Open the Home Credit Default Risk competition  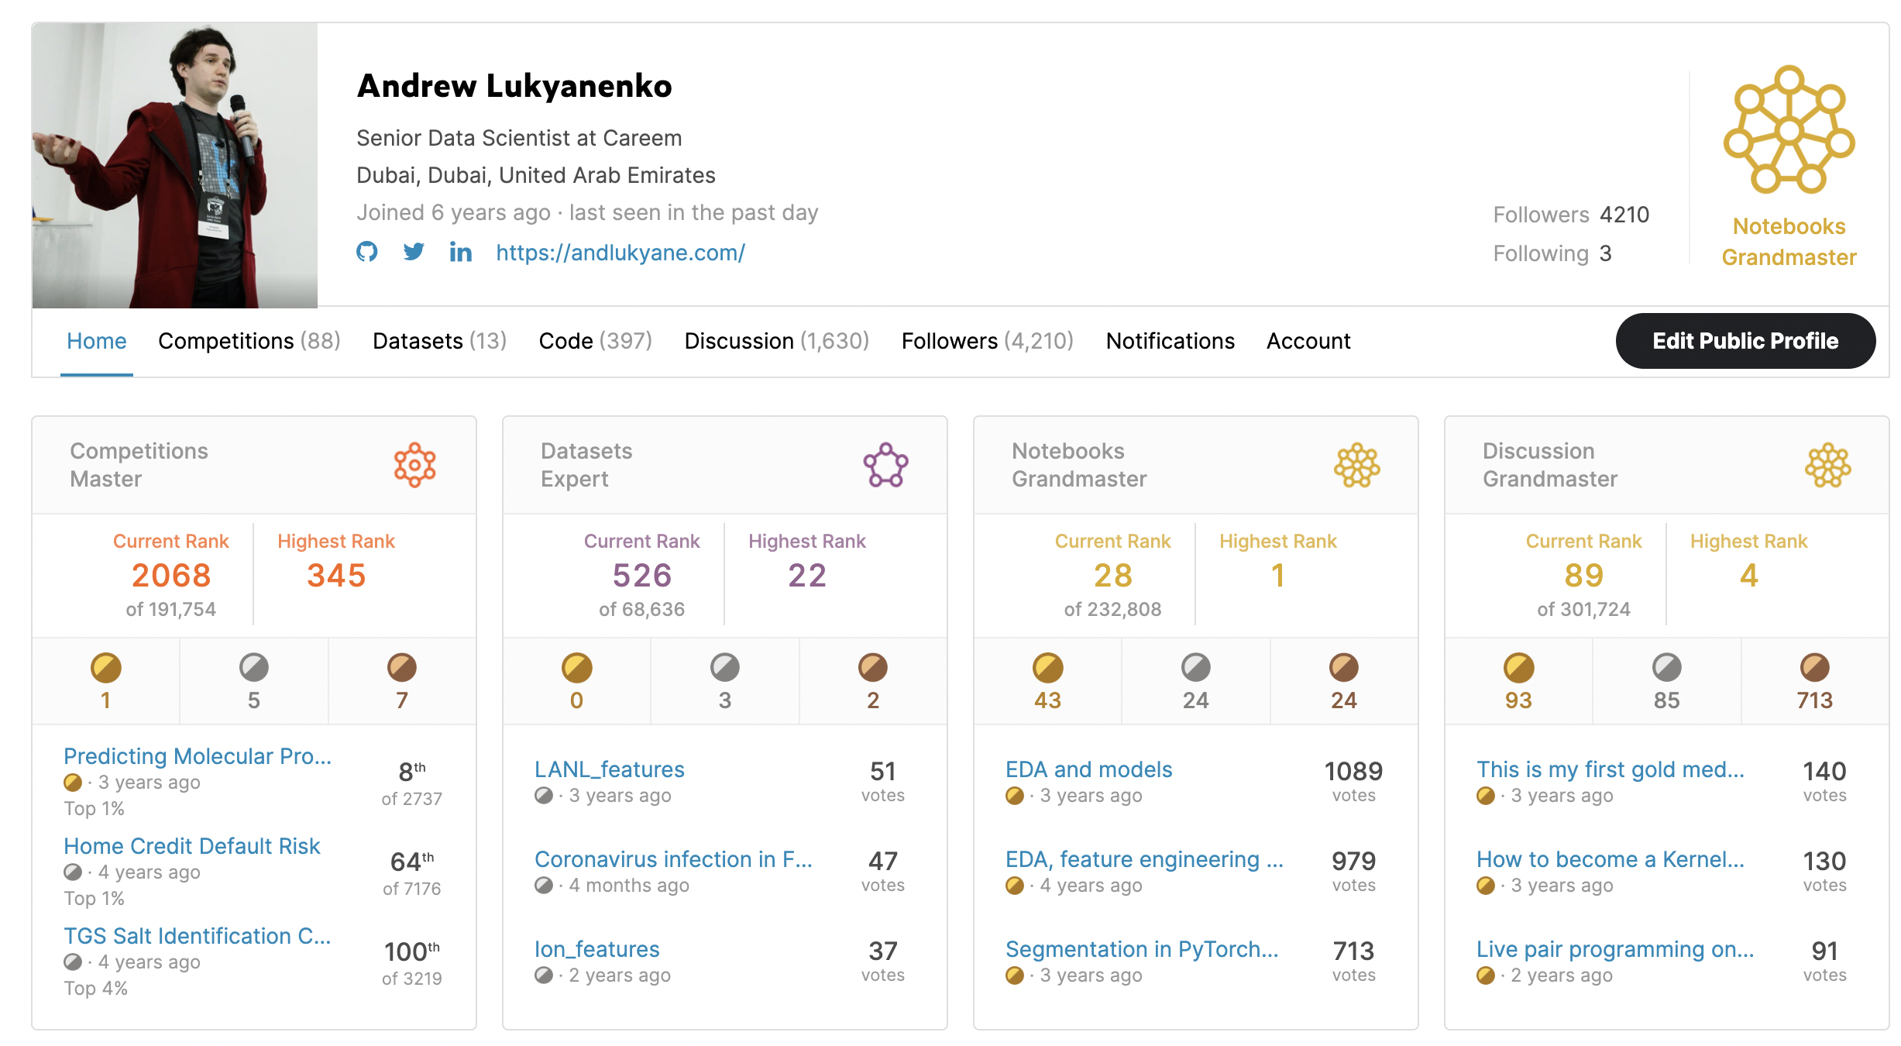pyautogui.click(x=191, y=846)
